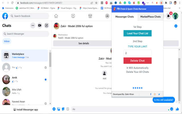
Task: Open the Marketplace chat in list
Action: (x=24, y=56)
